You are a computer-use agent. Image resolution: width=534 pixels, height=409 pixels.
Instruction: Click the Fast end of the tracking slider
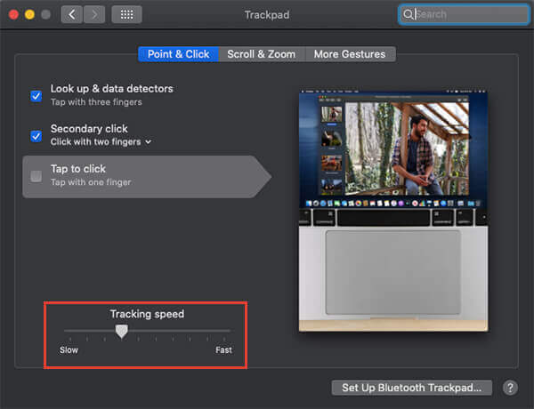229,332
